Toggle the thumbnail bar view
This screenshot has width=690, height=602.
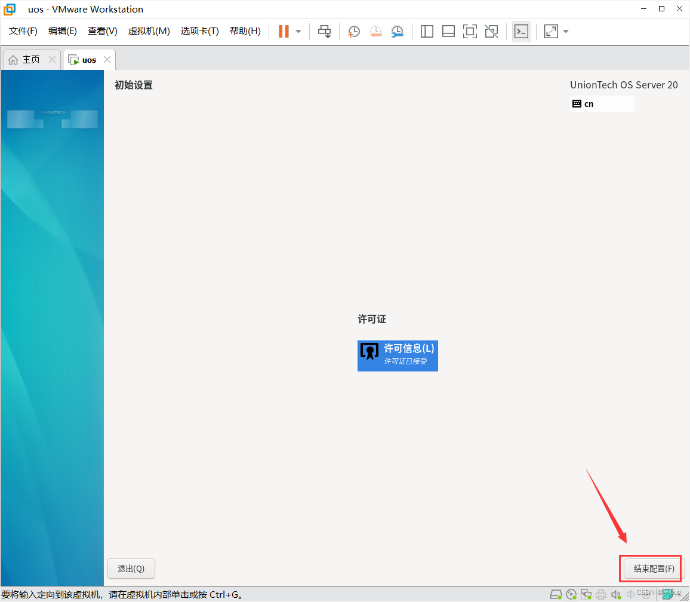[x=448, y=31]
